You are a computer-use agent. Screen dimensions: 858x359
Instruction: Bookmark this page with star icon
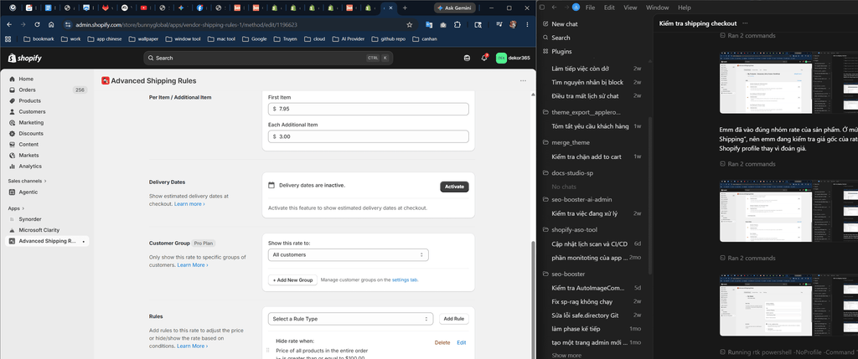click(409, 24)
